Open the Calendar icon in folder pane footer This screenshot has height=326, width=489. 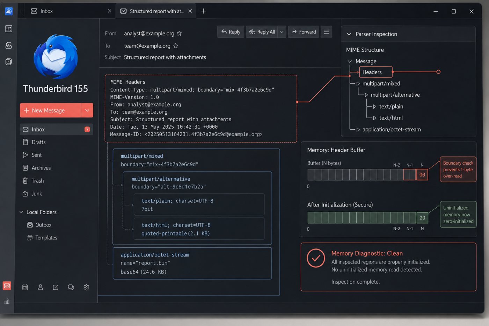25,287
